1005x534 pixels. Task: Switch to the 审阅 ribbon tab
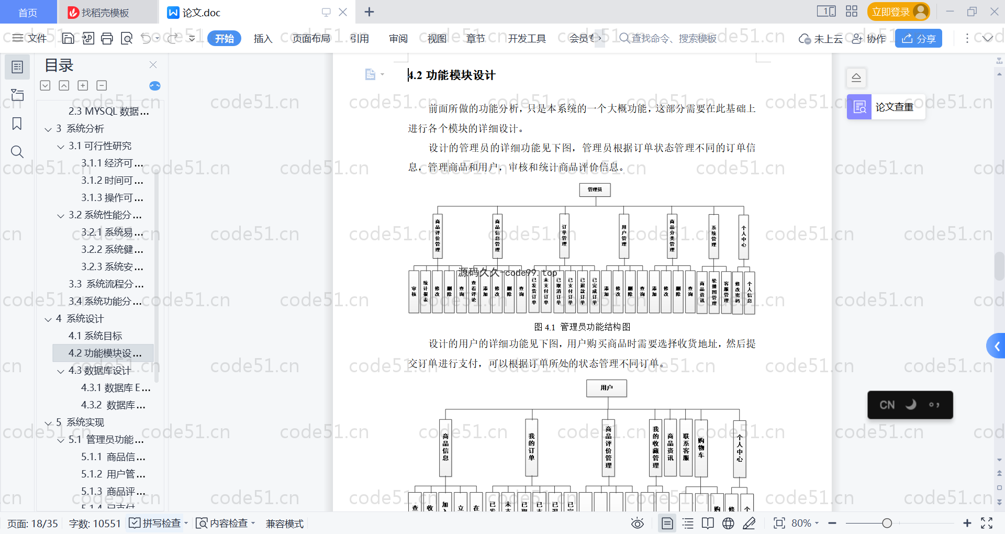click(398, 38)
